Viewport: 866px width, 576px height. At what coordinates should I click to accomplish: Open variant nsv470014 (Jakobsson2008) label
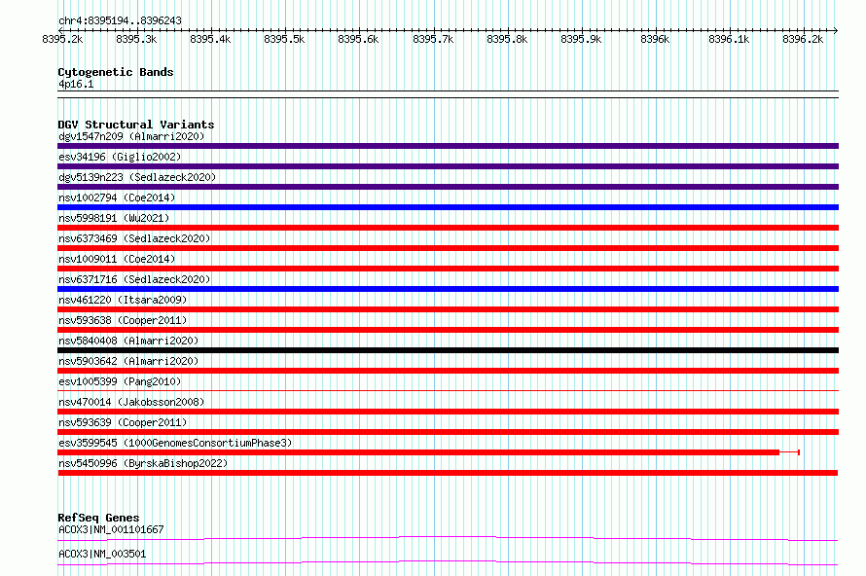pos(131,402)
